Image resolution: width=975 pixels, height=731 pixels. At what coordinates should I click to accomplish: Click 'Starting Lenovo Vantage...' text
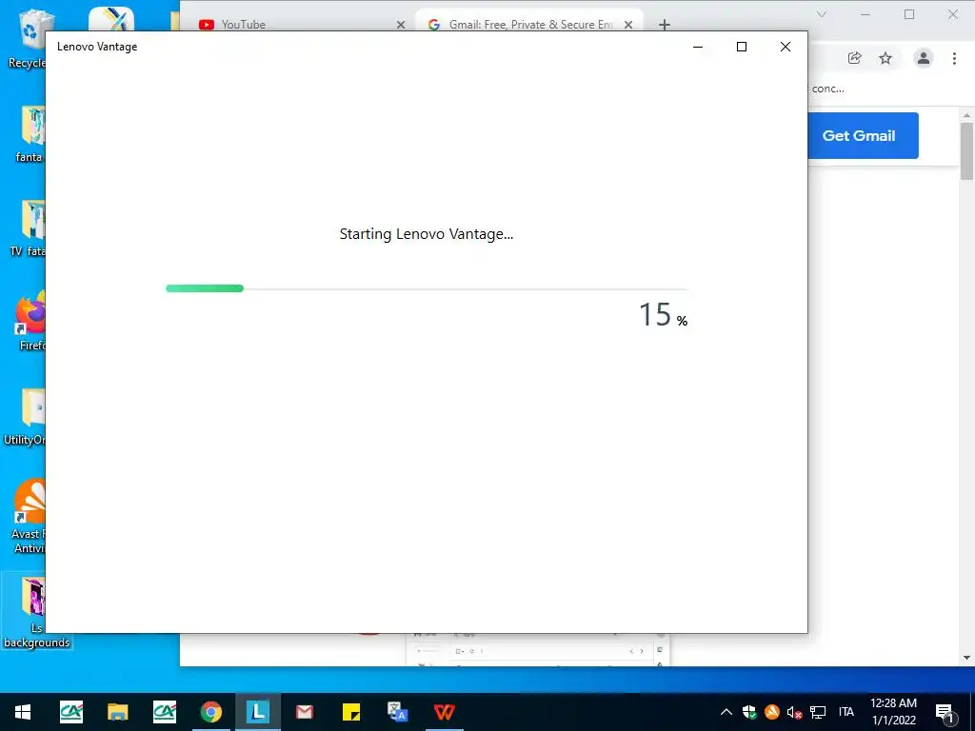(x=427, y=234)
